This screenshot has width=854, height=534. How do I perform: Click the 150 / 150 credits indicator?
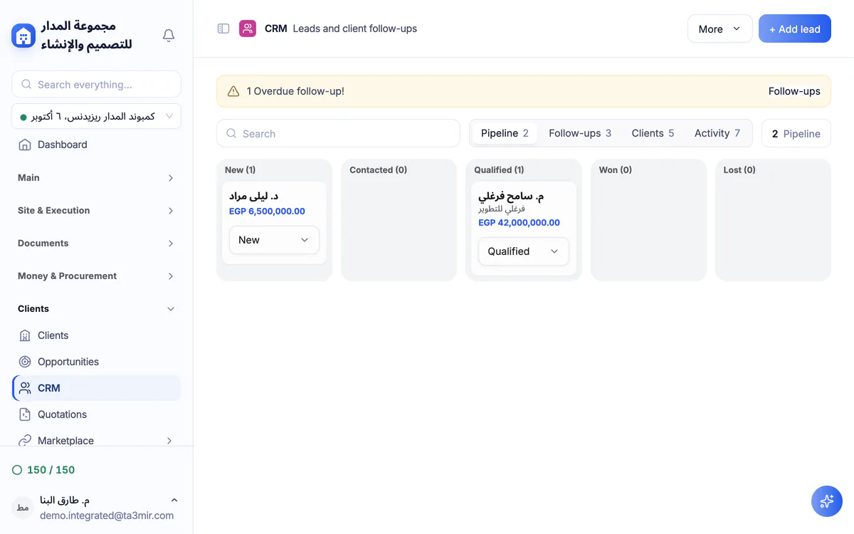[43, 470]
